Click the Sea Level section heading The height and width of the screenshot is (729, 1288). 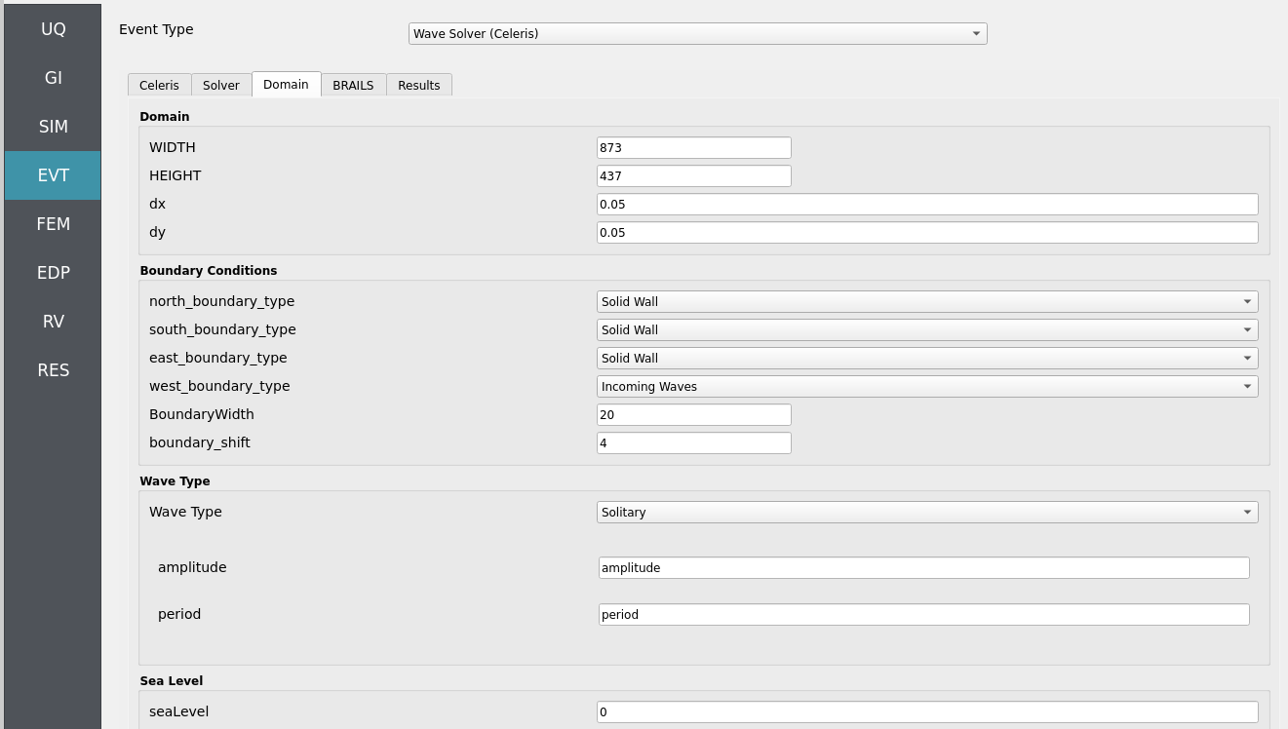(x=171, y=681)
